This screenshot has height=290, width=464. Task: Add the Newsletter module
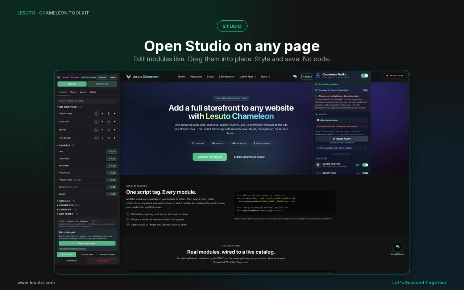pyautogui.click(x=112, y=166)
